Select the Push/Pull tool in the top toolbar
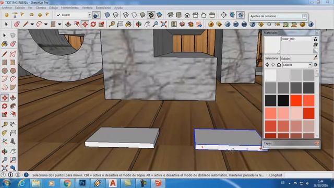334x188 pixels. (68, 25)
